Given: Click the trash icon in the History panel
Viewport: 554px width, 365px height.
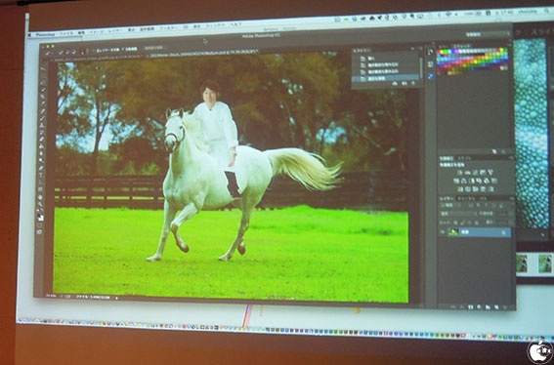Looking at the screenshot, I should pos(413,83).
